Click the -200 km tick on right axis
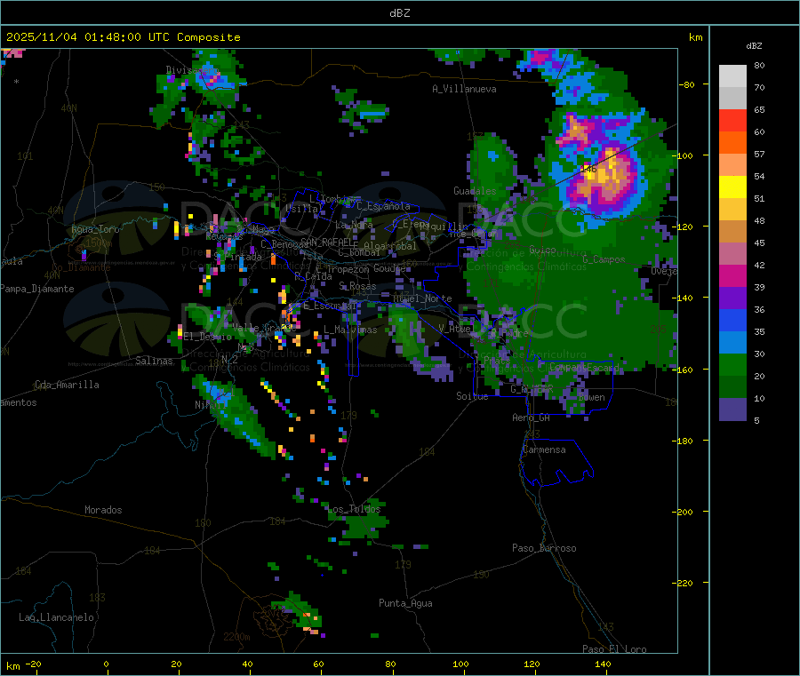 684,512
